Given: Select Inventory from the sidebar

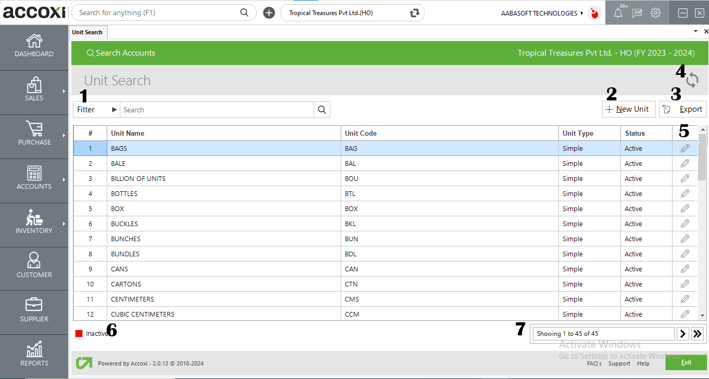Looking at the screenshot, I should 34,224.
